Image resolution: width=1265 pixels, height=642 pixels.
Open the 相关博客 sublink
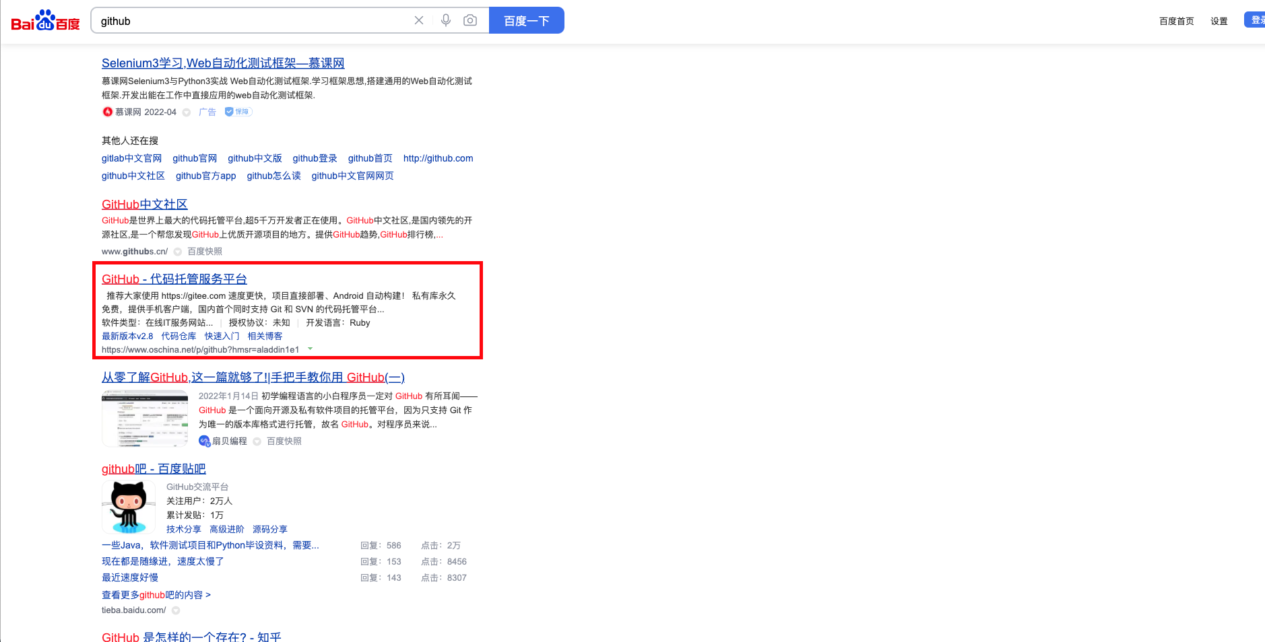265,336
